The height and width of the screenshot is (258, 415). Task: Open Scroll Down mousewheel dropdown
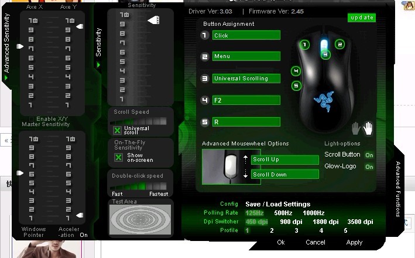click(285, 174)
